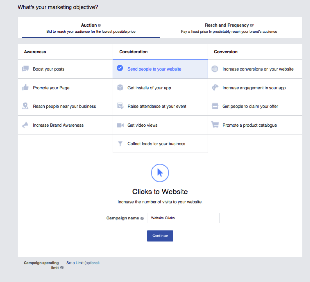Click the app box installs icon

click(x=120, y=88)
